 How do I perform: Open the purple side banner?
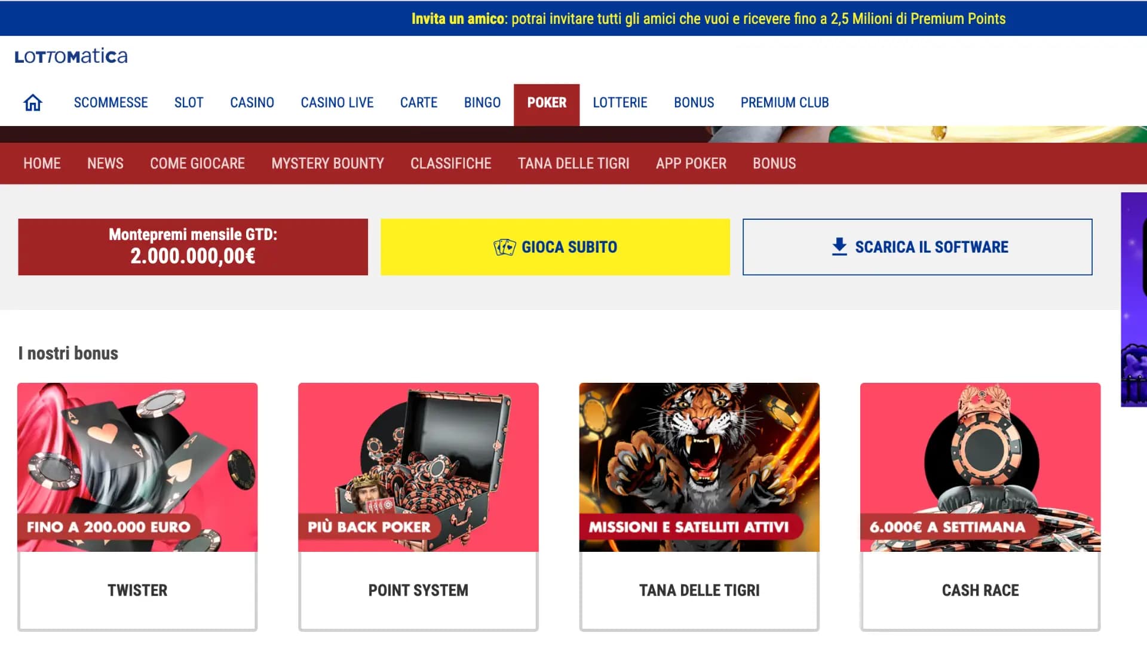1134,299
